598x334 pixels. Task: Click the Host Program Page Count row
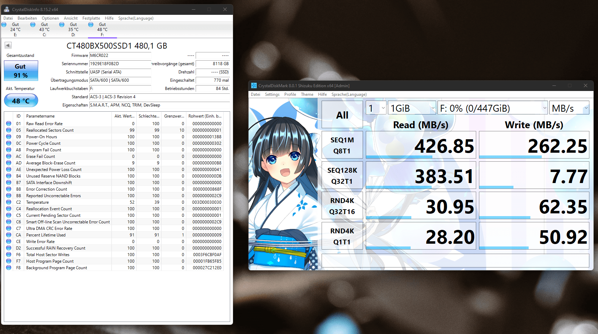(x=114, y=261)
